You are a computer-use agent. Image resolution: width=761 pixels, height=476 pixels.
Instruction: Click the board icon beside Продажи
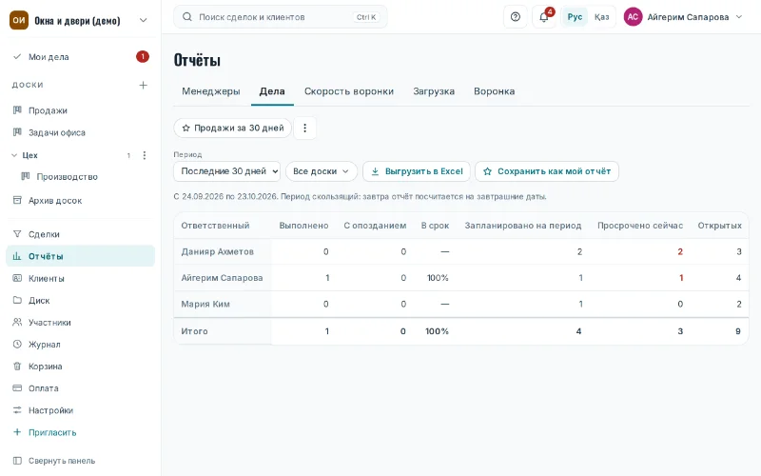(x=17, y=110)
